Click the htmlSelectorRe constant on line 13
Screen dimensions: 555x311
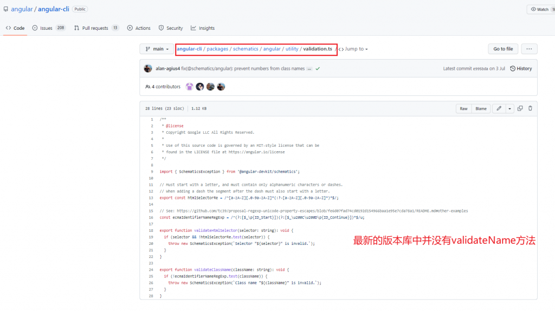[x=203, y=198]
